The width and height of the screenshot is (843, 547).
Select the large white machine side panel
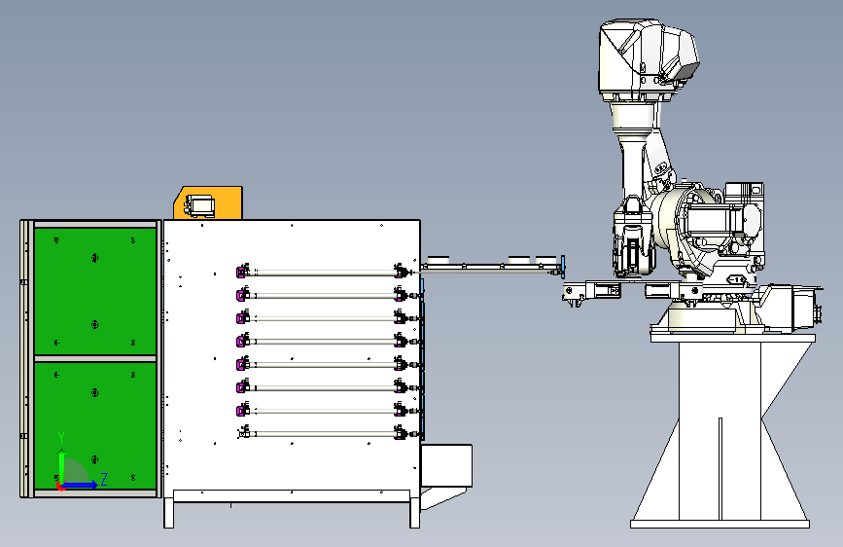pyautogui.click(x=292, y=355)
